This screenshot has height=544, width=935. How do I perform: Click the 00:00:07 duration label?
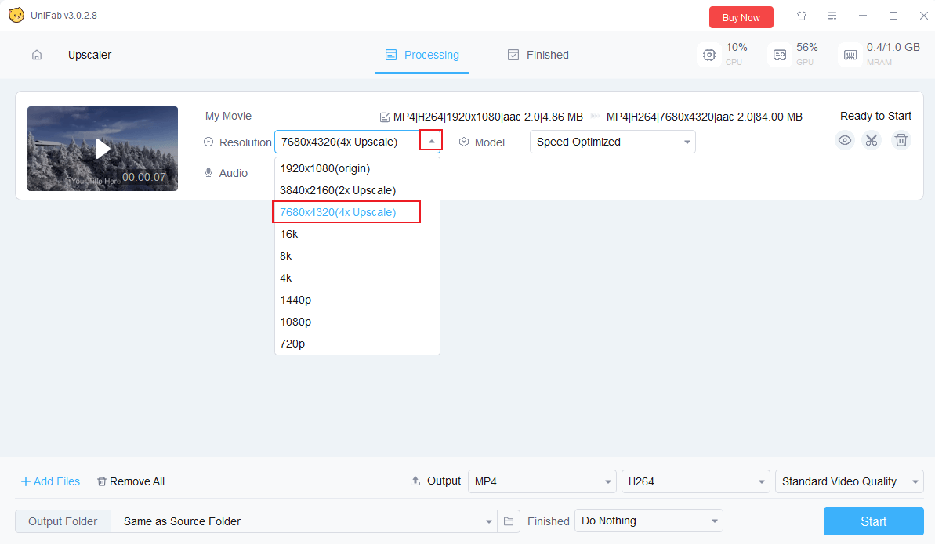(x=143, y=177)
